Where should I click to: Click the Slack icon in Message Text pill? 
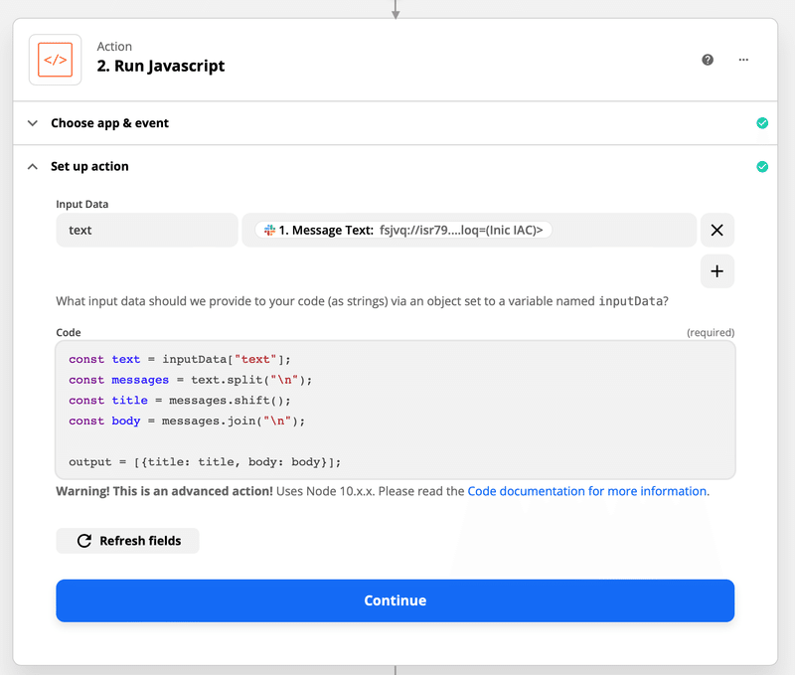[x=269, y=230]
